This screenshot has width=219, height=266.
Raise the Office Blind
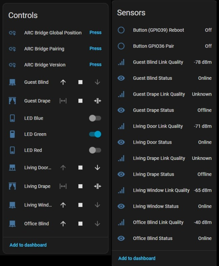63,224
